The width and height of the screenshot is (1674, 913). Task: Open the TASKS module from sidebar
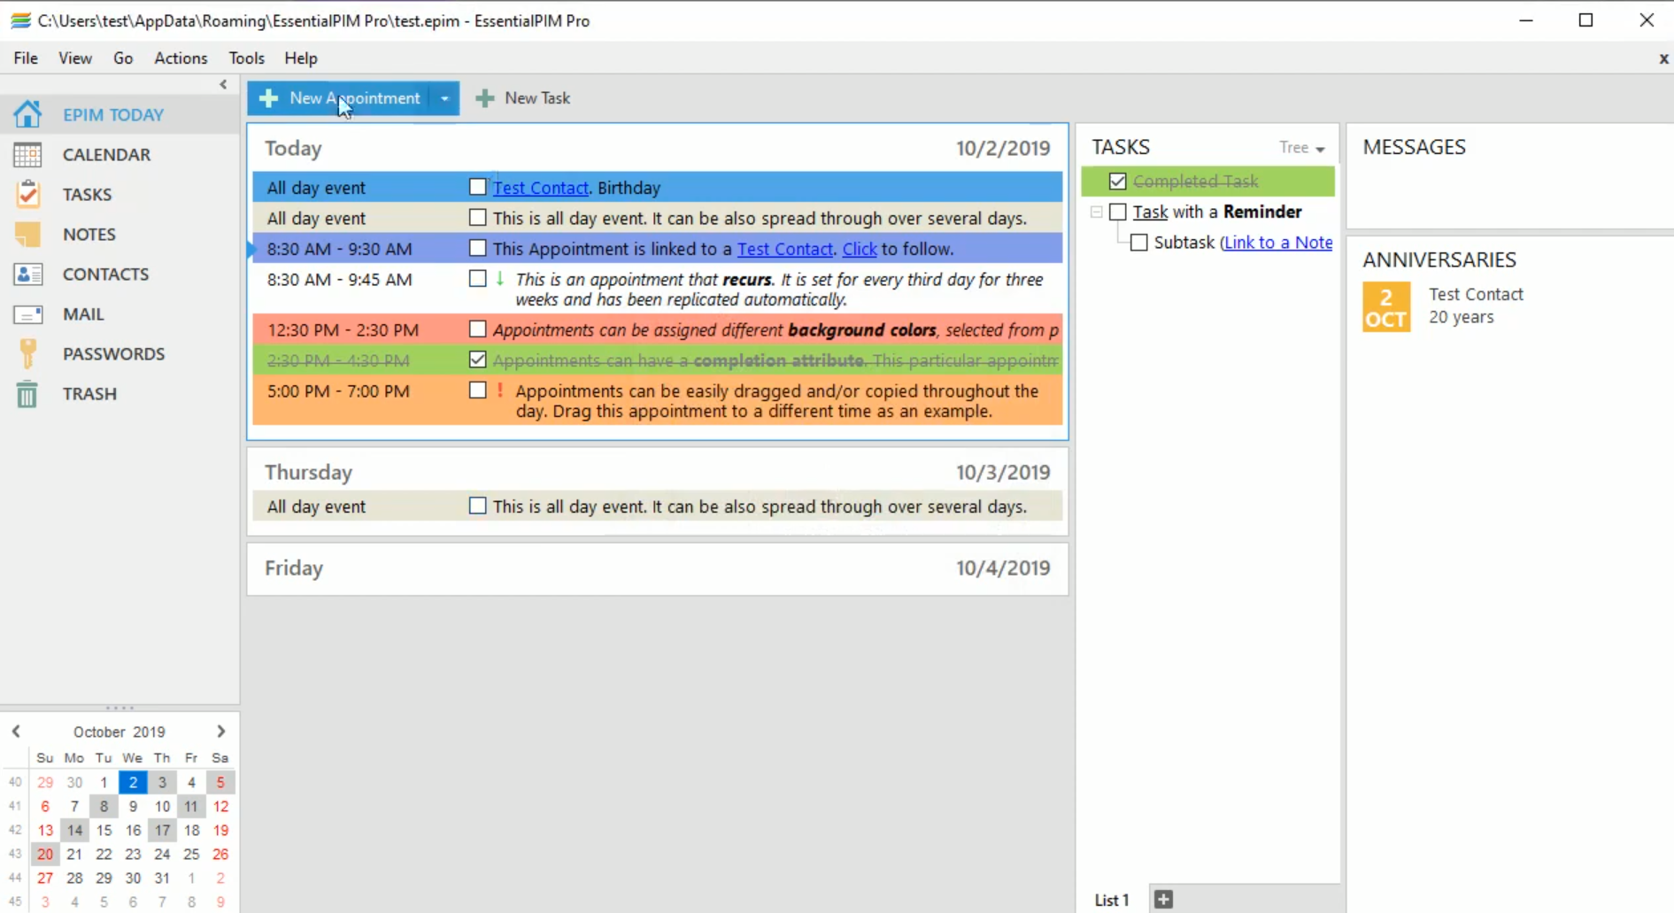click(87, 194)
